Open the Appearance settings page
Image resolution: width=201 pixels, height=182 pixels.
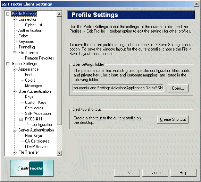click(x=28, y=69)
